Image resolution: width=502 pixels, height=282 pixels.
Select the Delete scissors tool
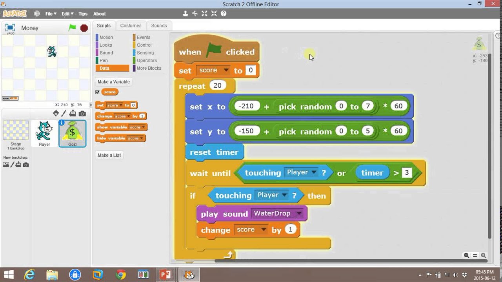click(x=195, y=14)
